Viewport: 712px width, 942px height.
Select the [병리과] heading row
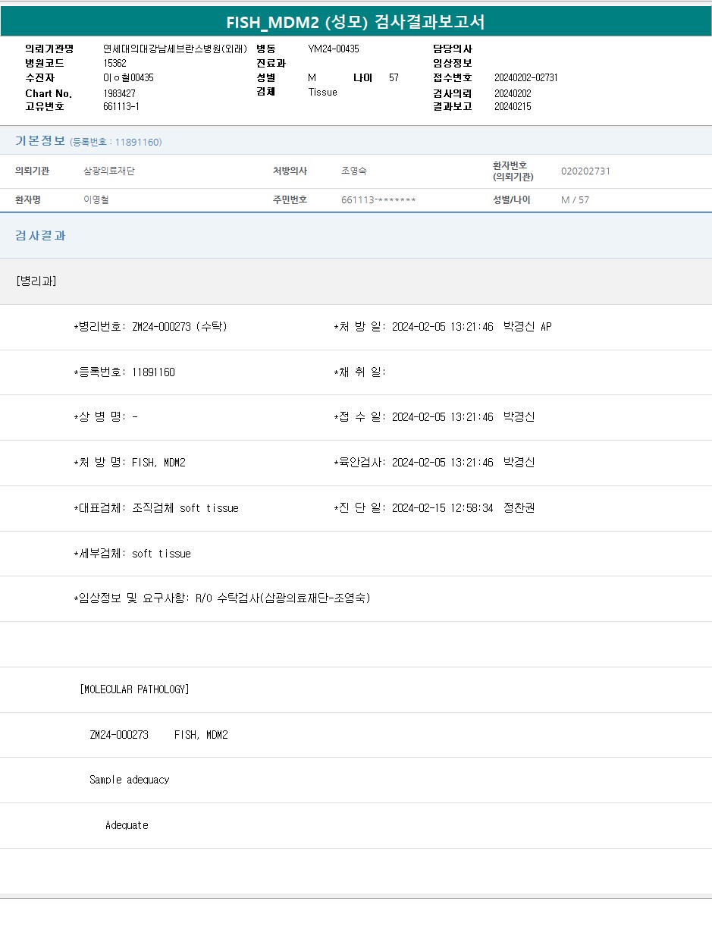[x=36, y=281]
